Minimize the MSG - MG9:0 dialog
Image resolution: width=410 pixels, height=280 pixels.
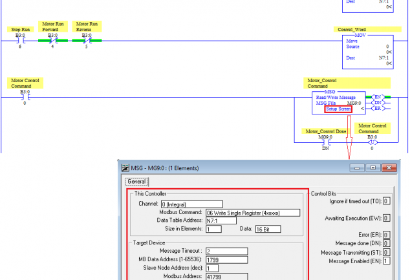coord(357,168)
